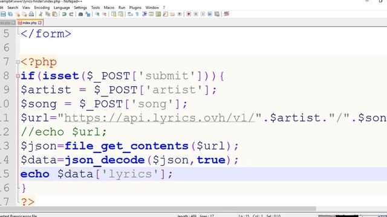Toggle synchronized vertical scrolling icon
Viewport: 387px width, 217px height.
pyautogui.click(x=114, y=14)
